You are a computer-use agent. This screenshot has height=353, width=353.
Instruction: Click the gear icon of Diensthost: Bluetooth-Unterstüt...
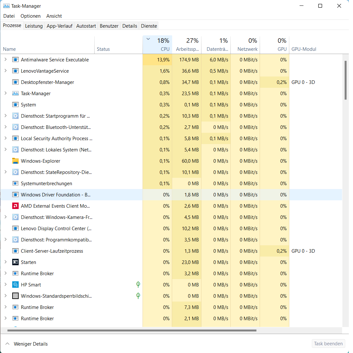(x=15, y=127)
